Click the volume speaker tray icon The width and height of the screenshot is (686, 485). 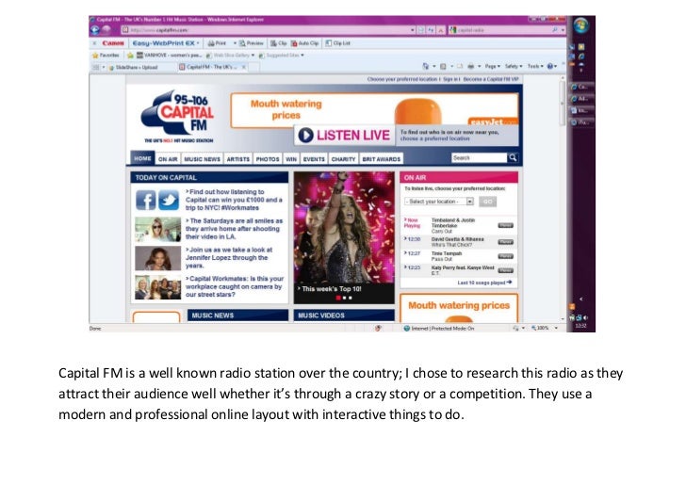click(x=586, y=318)
